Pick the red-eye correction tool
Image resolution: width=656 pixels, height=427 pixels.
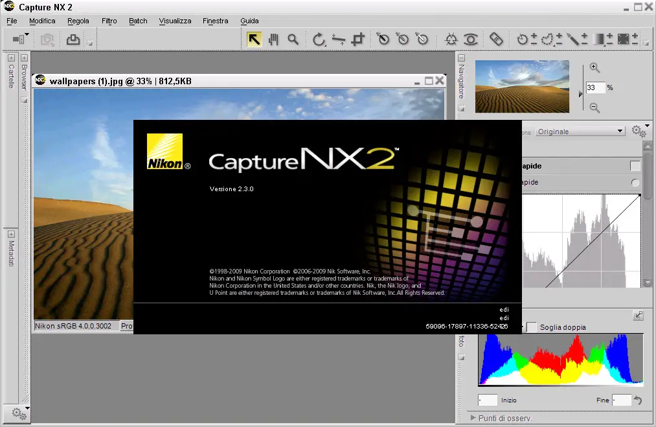(x=471, y=40)
